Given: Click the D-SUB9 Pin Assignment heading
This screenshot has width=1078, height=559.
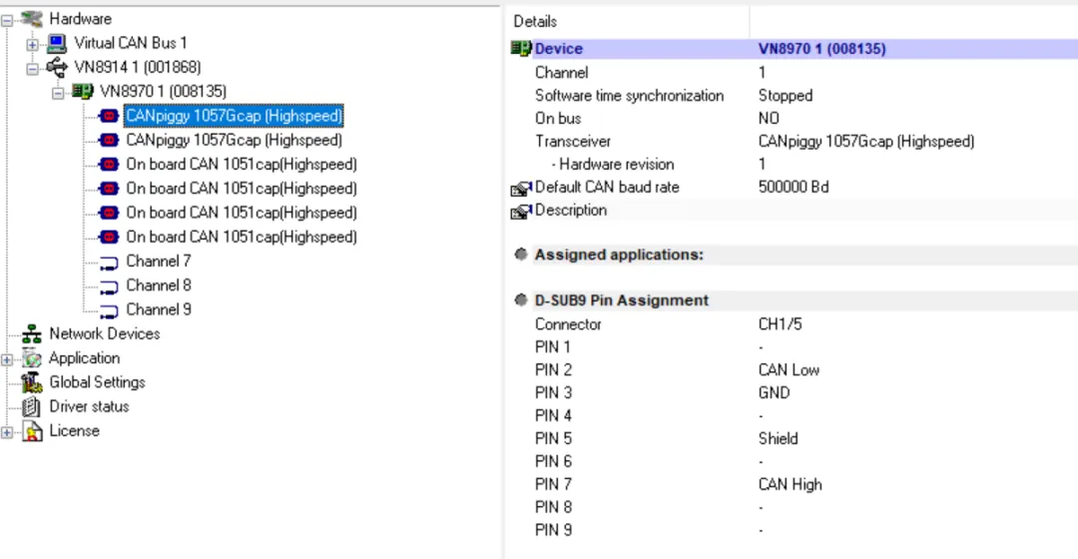Looking at the screenshot, I should 622,300.
